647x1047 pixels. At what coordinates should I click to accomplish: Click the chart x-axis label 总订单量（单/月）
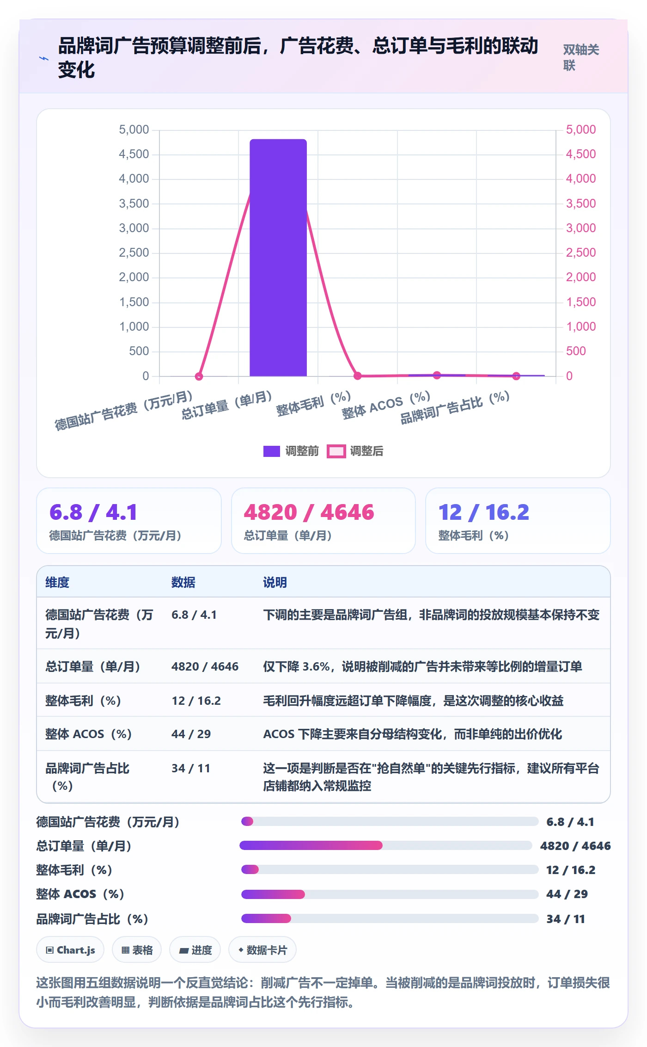226,405
